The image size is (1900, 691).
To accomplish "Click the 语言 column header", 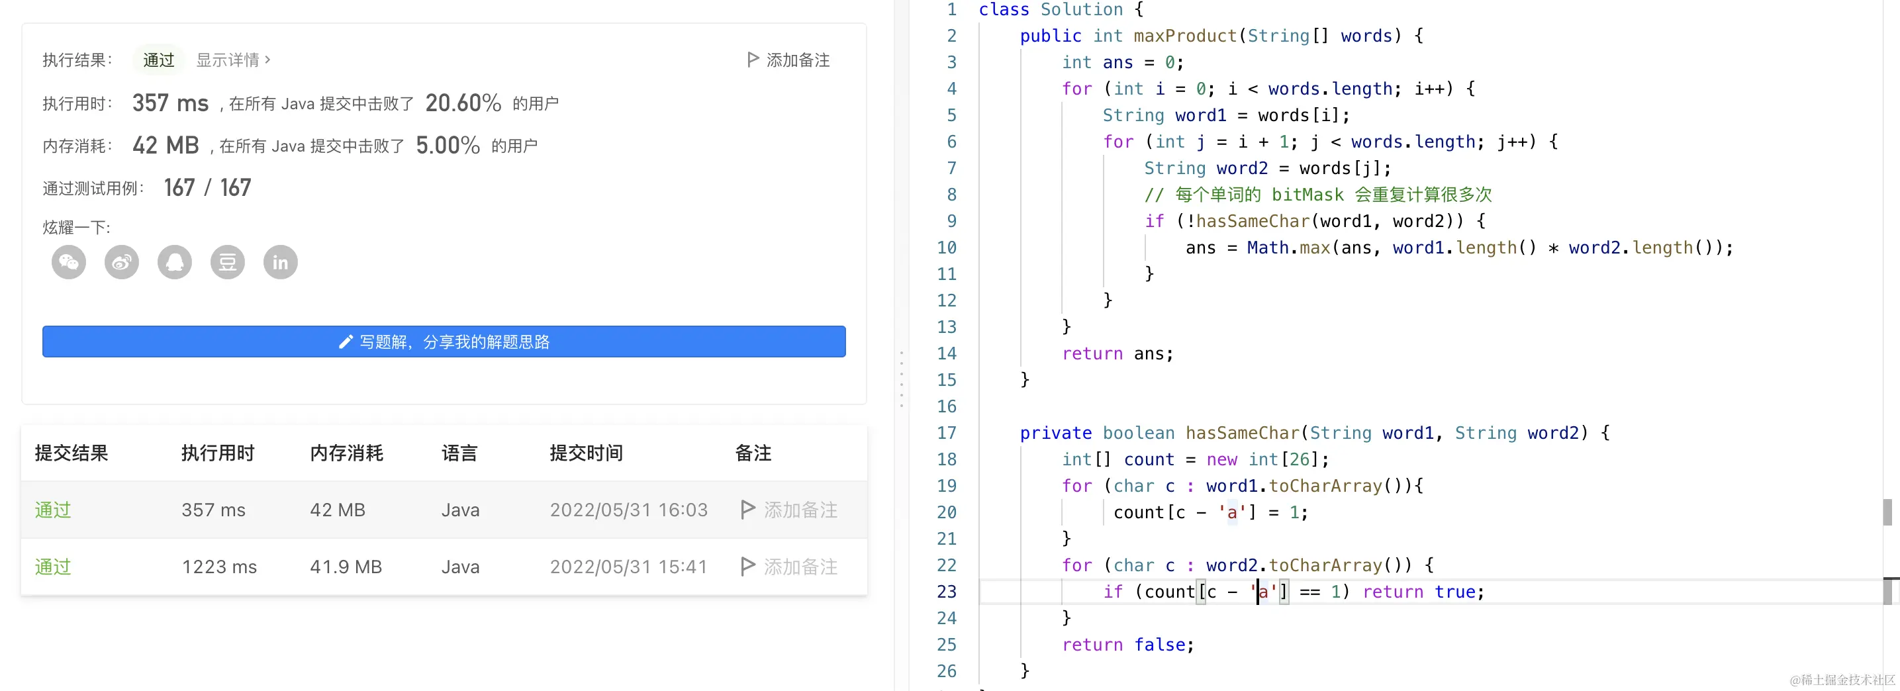I will coord(459,453).
